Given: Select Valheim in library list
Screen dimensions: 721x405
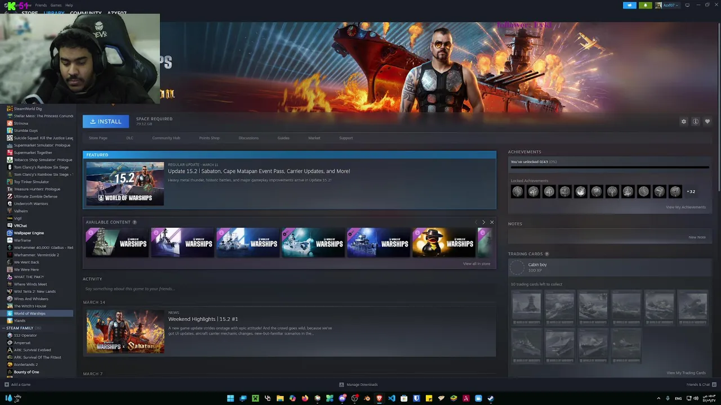Looking at the screenshot, I should pos(21,211).
